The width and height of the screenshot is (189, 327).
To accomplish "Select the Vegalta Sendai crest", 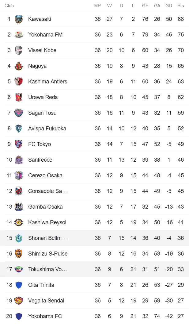I will coord(19,300).
